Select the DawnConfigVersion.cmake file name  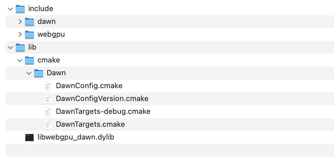pos(102,99)
